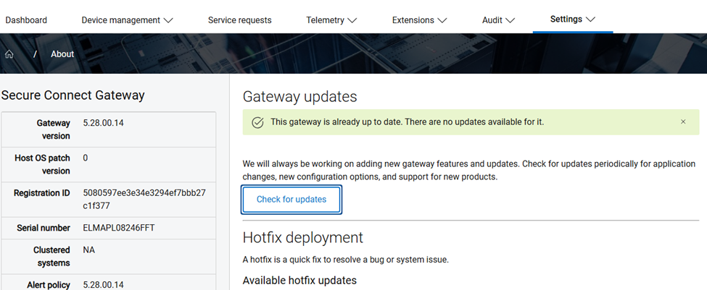Click the green checkmark success icon
The image size is (707, 290).
coord(257,122)
